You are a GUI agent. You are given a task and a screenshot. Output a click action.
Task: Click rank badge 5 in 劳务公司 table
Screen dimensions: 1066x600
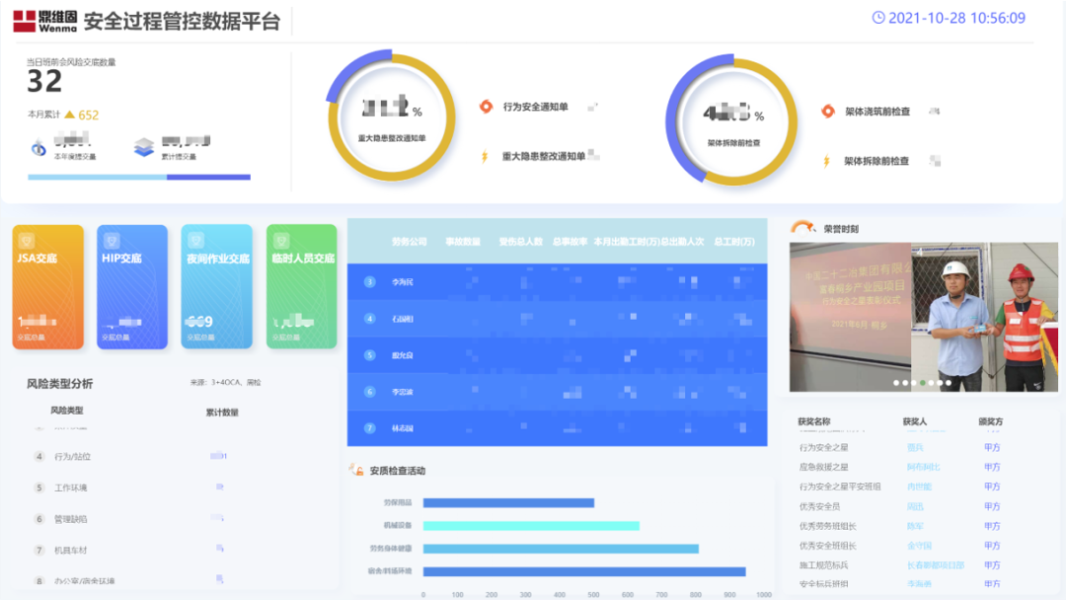[x=370, y=354]
